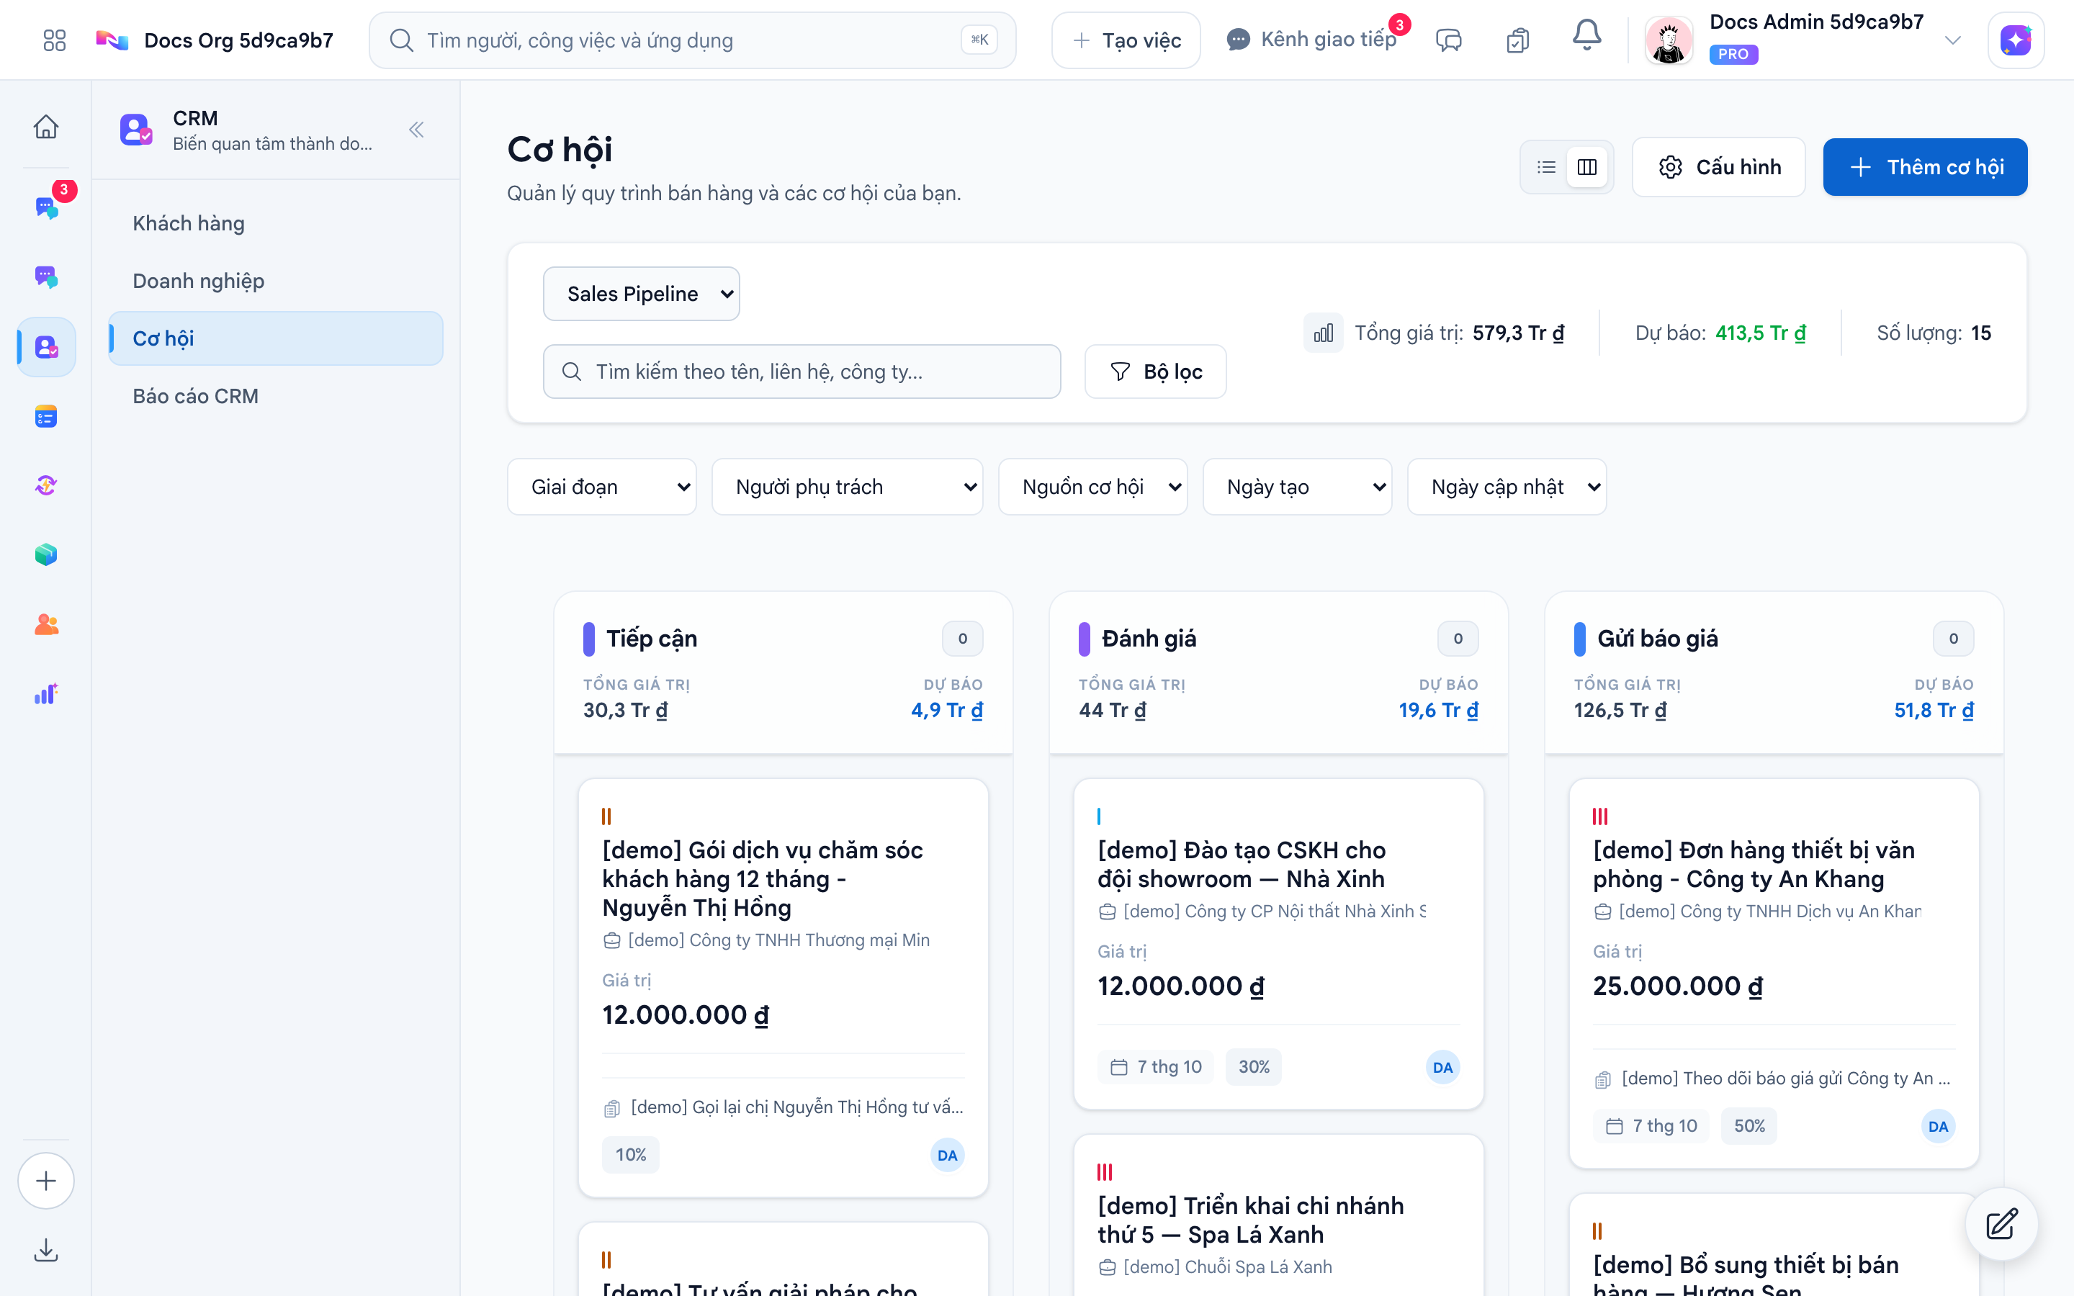Open Khách hàng menu item
This screenshot has width=2074, height=1296.
275,223
